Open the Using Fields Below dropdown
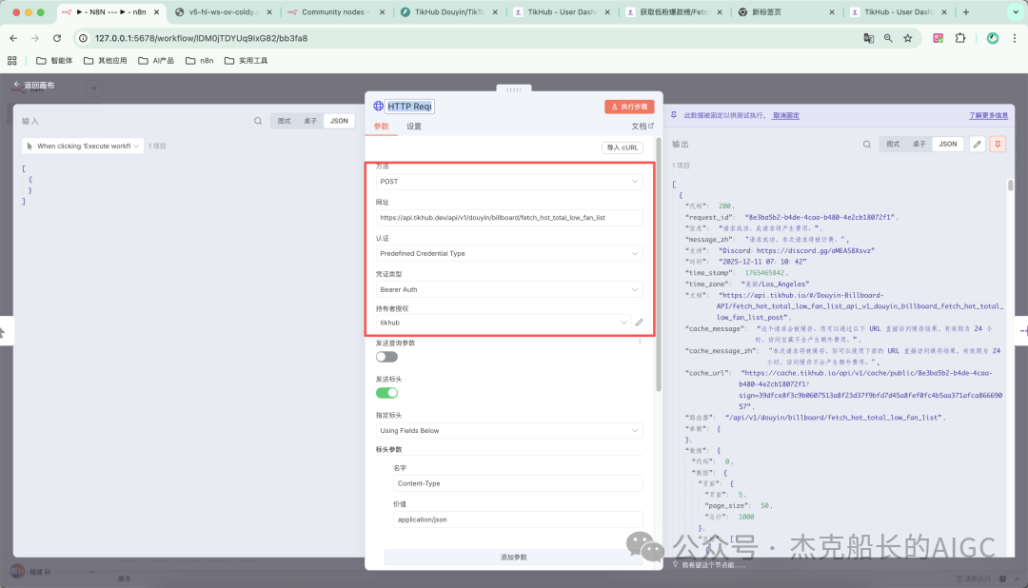The image size is (1028, 588). (x=508, y=431)
